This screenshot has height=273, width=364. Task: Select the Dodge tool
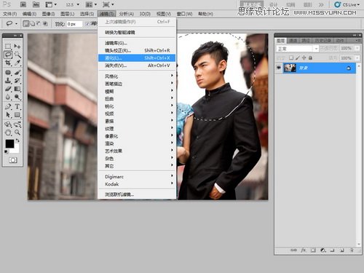(x=17, y=97)
